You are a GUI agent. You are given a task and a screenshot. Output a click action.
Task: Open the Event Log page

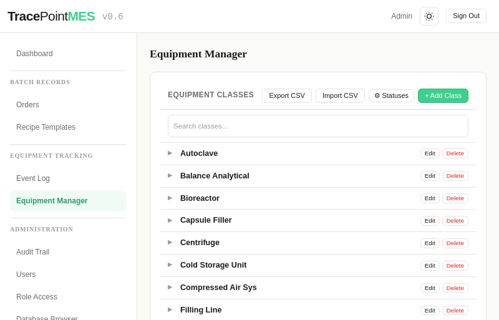(x=68, y=178)
